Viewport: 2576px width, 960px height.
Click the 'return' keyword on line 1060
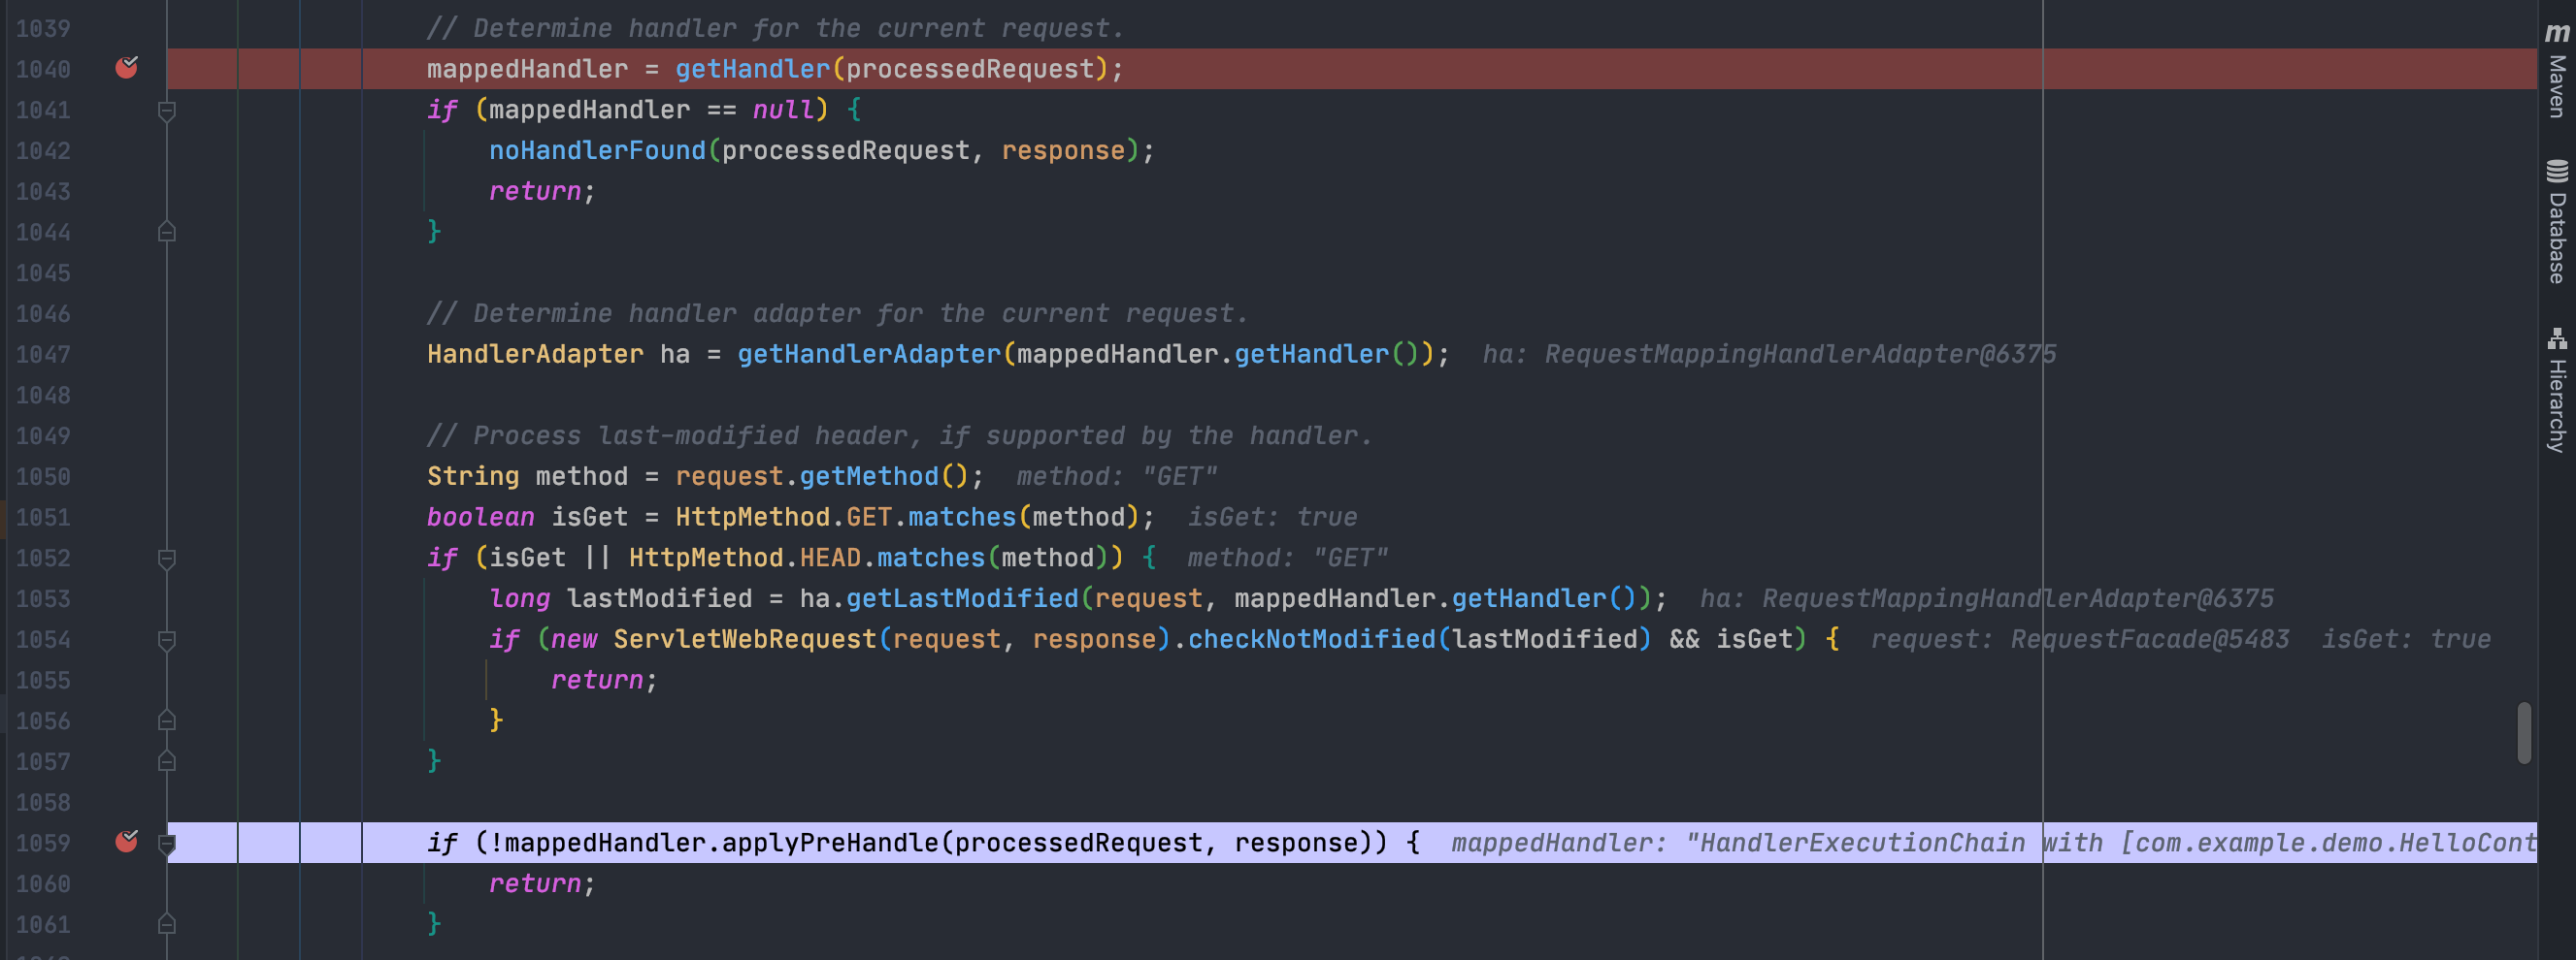[x=535, y=884]
